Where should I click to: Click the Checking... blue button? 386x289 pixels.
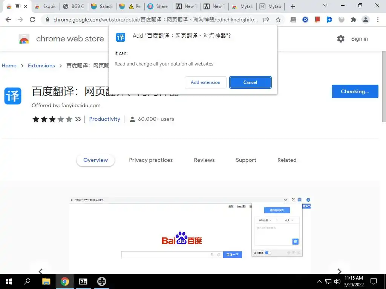click(x=355, y=91)
